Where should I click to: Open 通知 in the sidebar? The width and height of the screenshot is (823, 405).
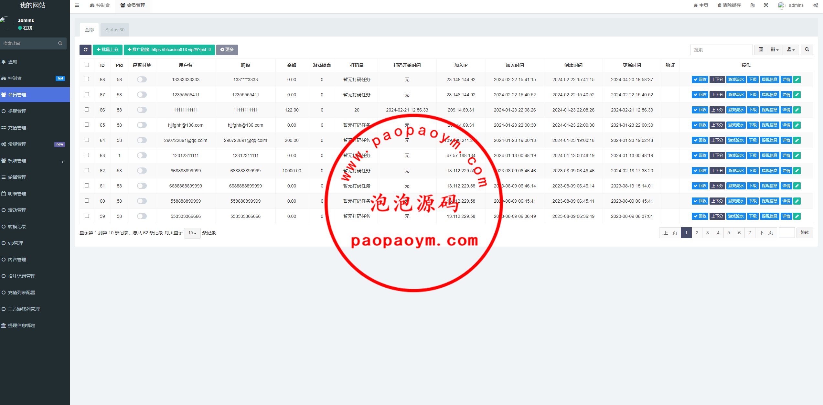pyautogui.click(x=35, y=62)
